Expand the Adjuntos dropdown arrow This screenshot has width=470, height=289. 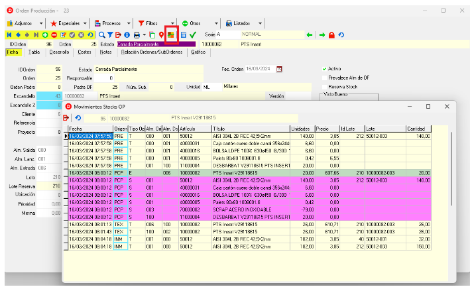point(40,23)
